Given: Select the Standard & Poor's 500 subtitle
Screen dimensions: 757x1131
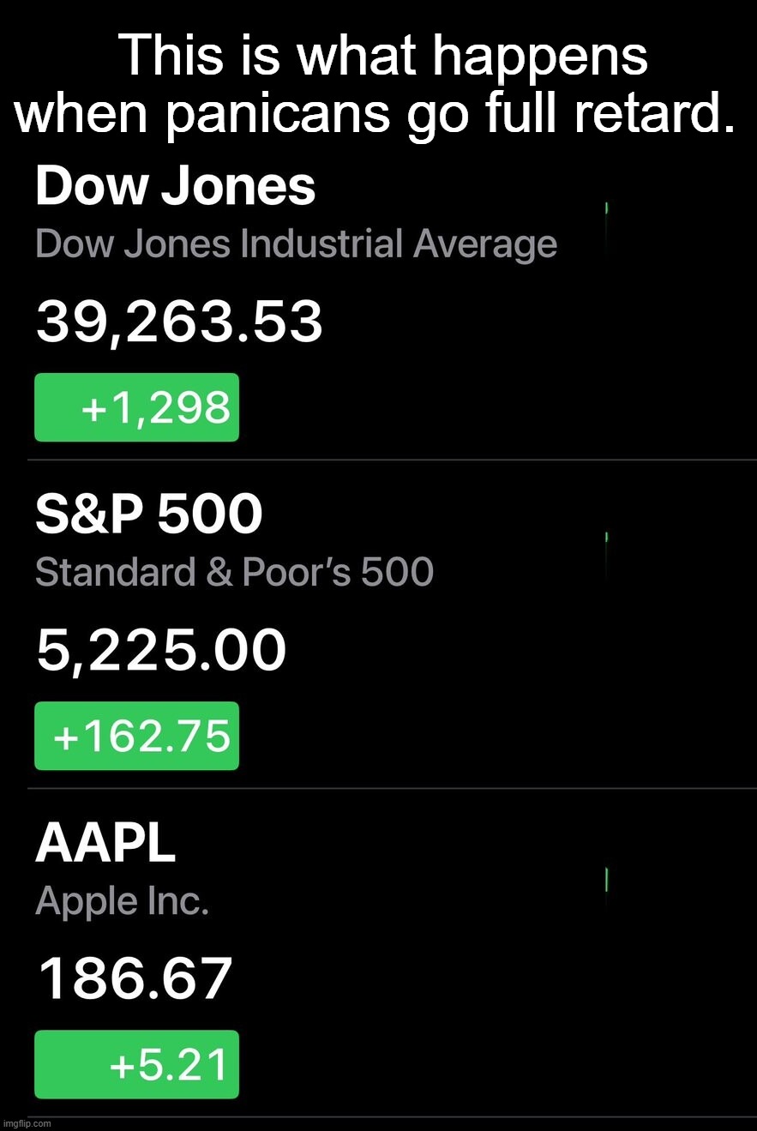Looking at the screenshot, I should [234, 572].
